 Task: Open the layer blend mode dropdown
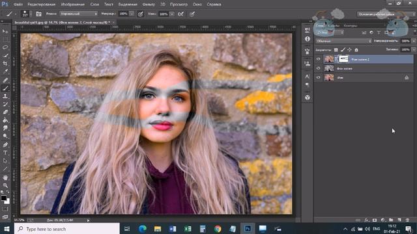(x=343, y=41)
